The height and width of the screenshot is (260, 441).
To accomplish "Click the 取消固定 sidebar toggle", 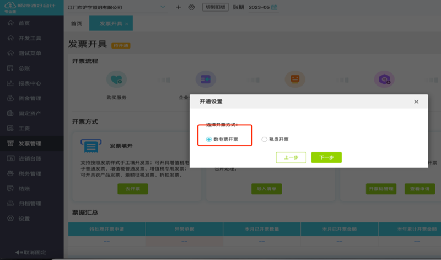I will click(x=31, y=252).
